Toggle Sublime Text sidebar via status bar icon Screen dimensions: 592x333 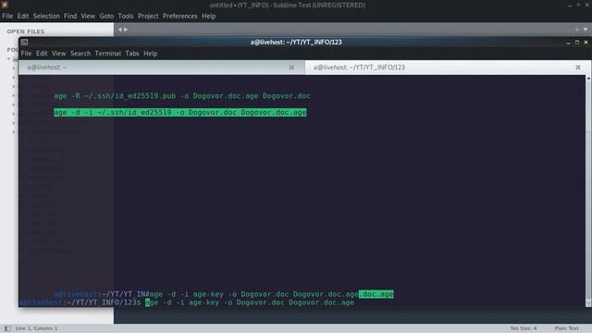(7, 328)
